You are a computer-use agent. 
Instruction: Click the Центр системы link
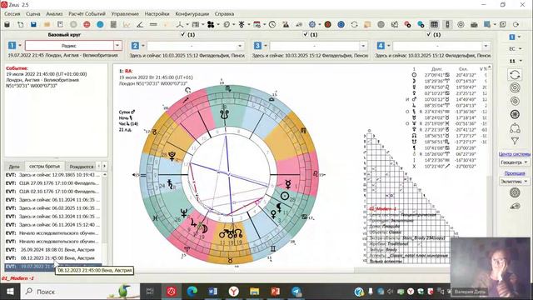tap(515, 154)
